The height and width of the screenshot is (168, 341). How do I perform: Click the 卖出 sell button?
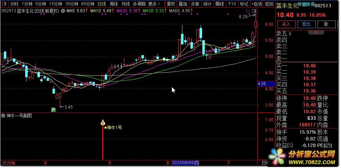[306, 24]
